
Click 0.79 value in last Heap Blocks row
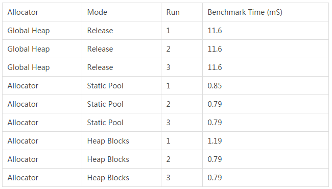(x=215, y=178)
